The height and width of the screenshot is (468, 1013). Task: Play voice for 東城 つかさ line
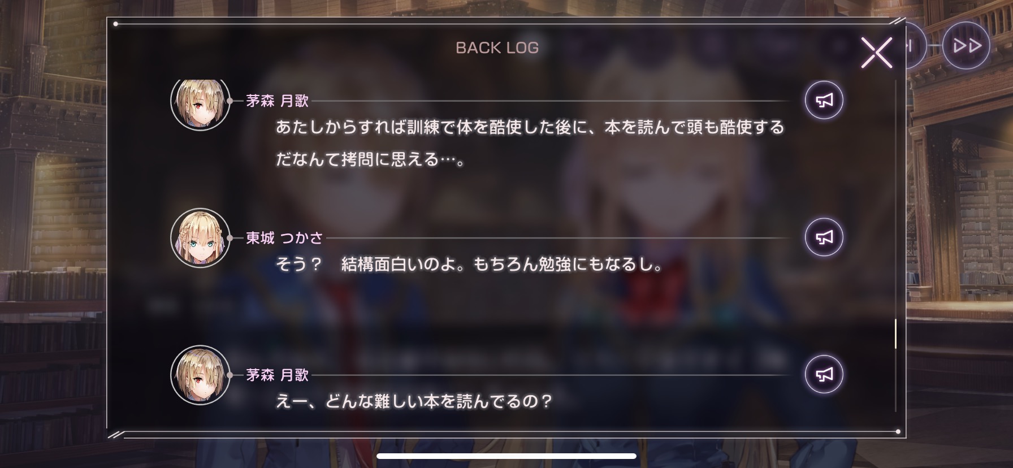[x=824, y=237]
